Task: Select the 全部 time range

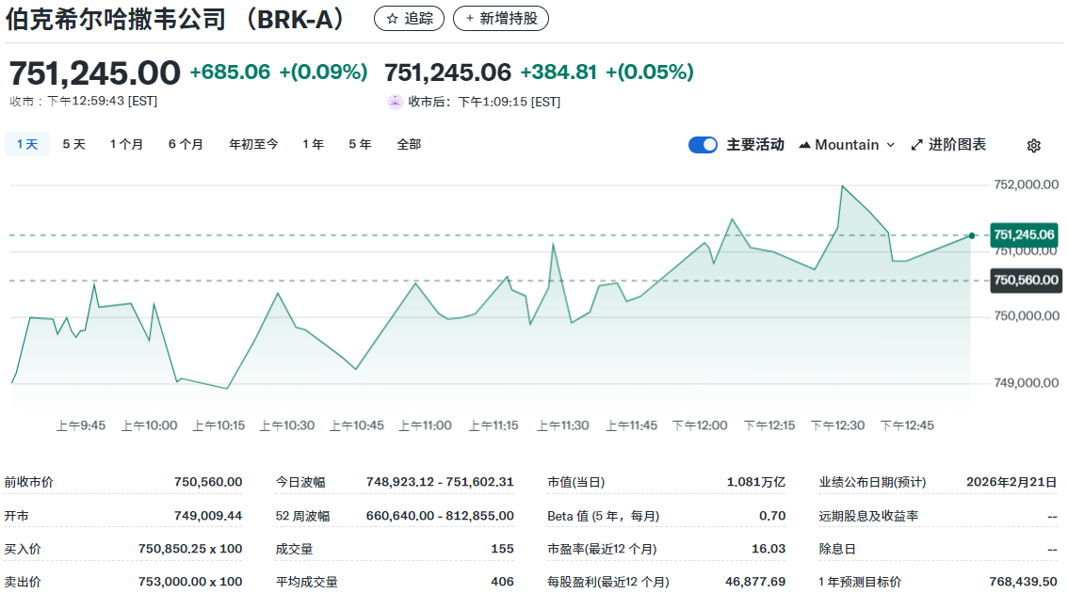Action: click(409, 144)
